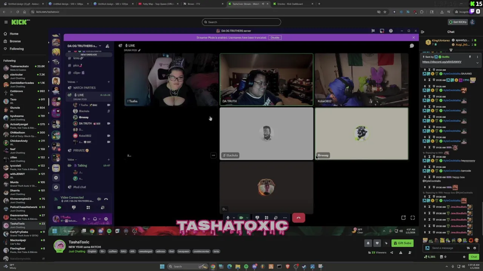Viewport: 483px width, 271px height.
Task: Deafen with headphones icon in user panel
Action: pos(95,219)
